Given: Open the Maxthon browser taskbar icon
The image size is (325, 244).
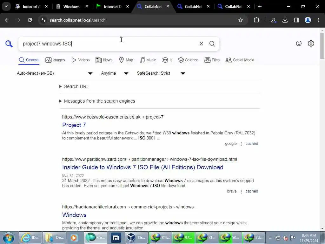Looking at the screenshot, I should tap(116, 238).
